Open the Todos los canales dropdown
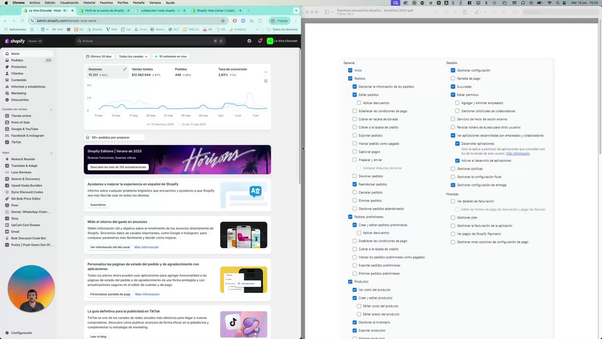Screen dimensions: 602x339 pos(133,56)
